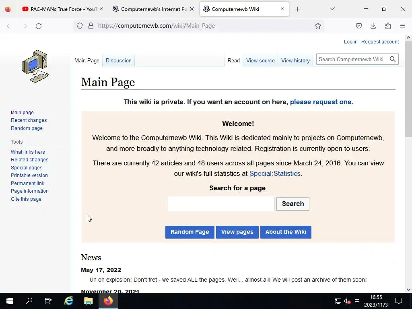Close the Computernewb Wiki tab
Screen dimensions: 412x309
[282, 9]
